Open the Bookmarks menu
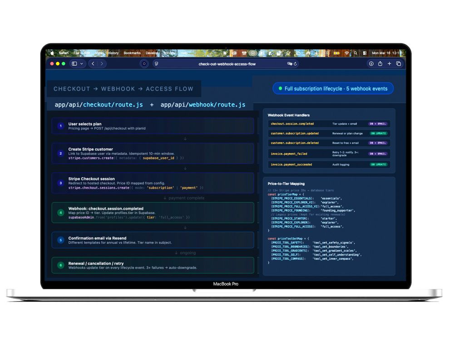This screenshot has height=340, width=454. pyautogui.click(x=132, y=53)
